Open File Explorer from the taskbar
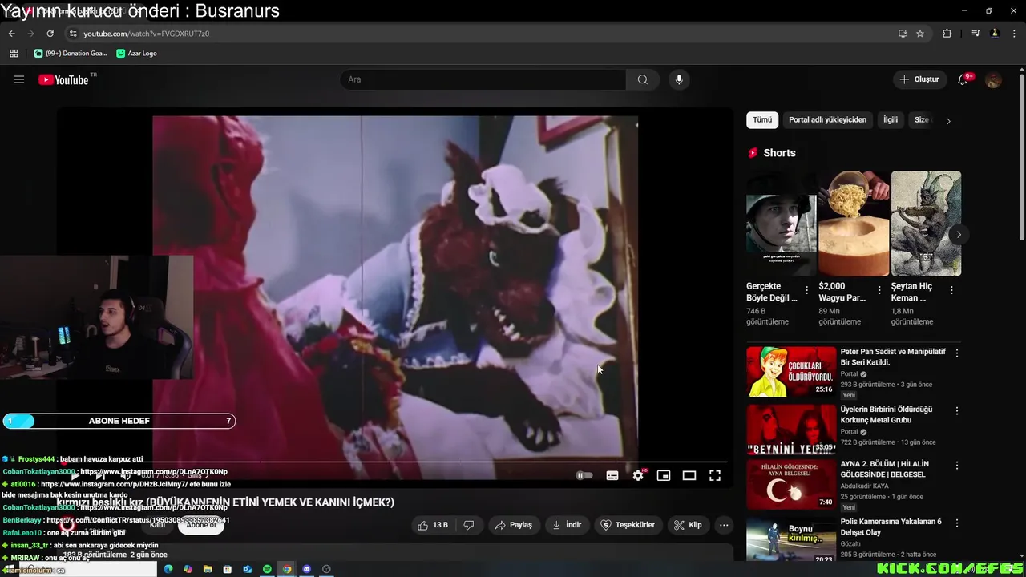This screenshot has width=1026, height=577. (208, 569)
